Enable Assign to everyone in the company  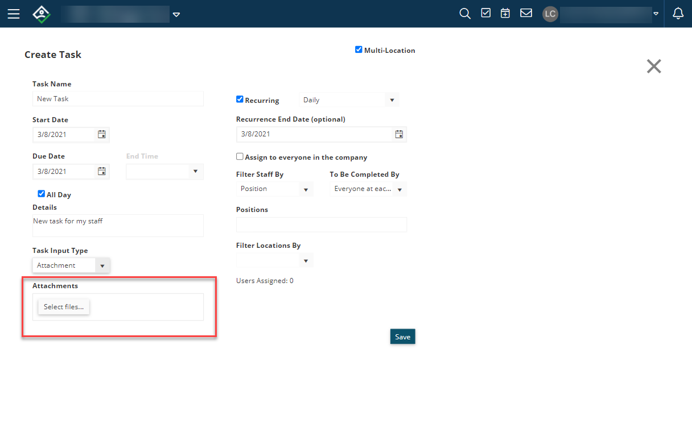pyautogui.click(x=240, y=156)
